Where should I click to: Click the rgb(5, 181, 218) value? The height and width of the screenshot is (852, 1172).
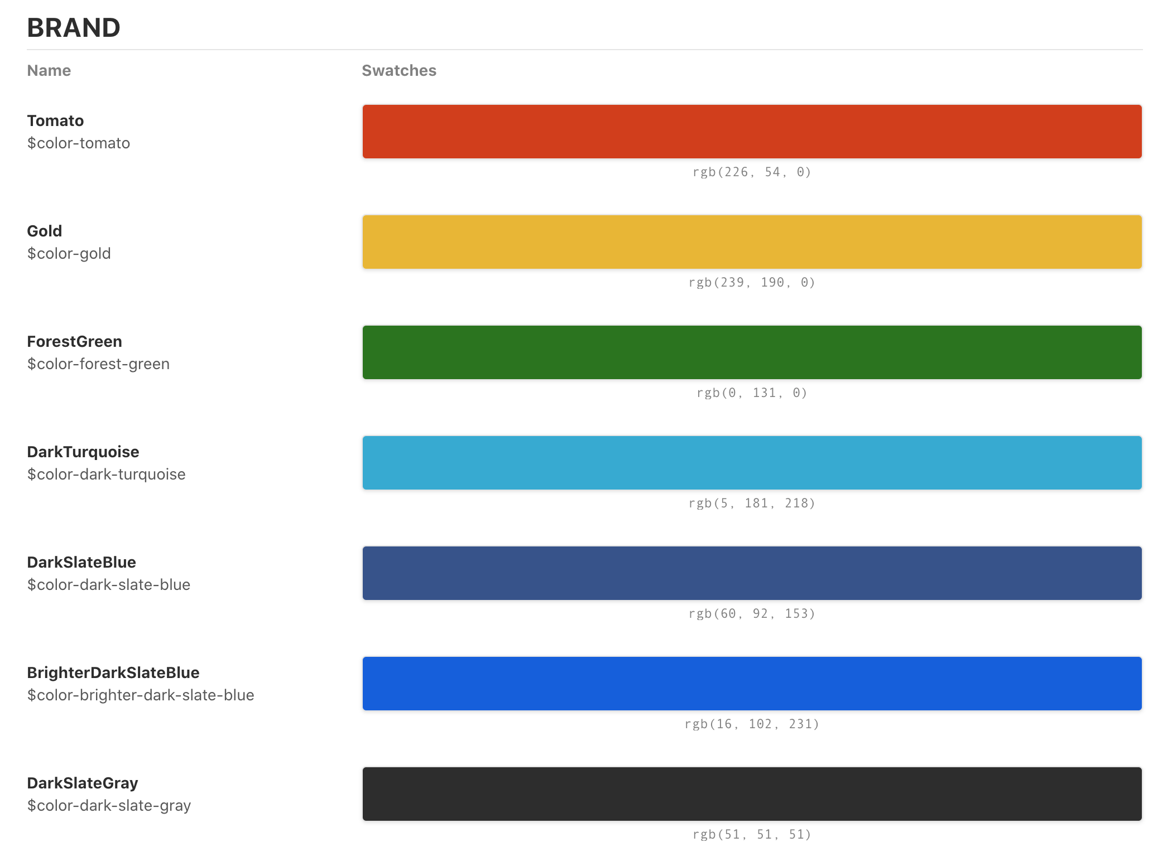pos(752,504)
